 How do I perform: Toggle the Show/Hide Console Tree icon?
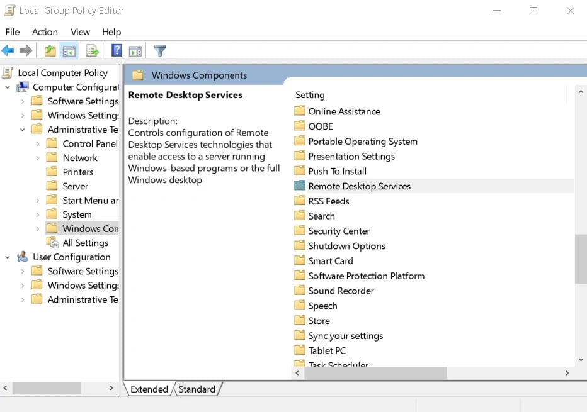coord(69,50)
